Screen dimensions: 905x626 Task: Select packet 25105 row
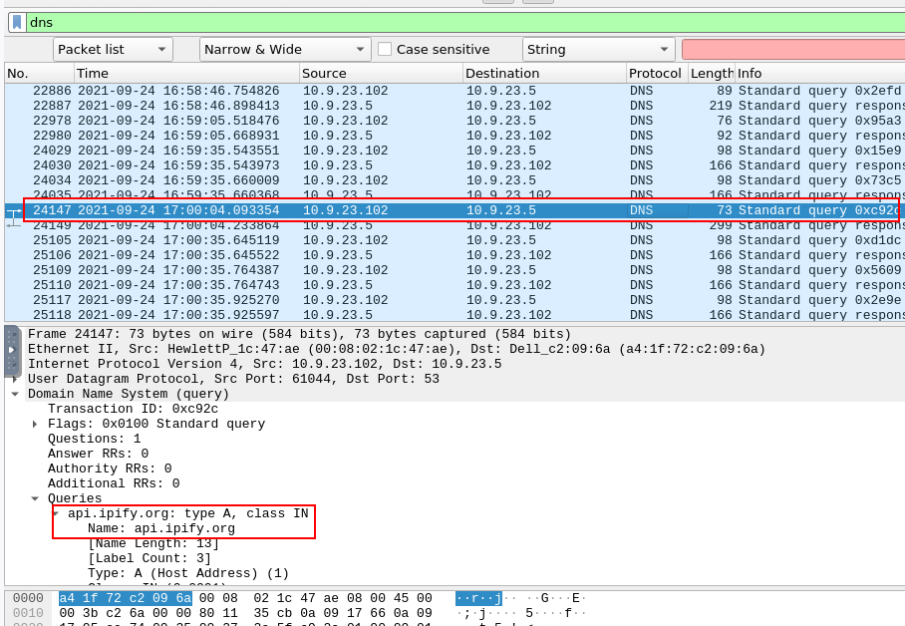coord(454,240)
